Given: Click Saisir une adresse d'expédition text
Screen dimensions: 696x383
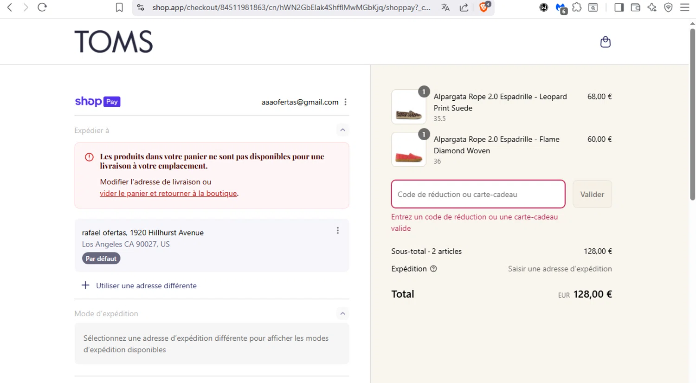Looking at the screenshot, I should pos(560,269).
